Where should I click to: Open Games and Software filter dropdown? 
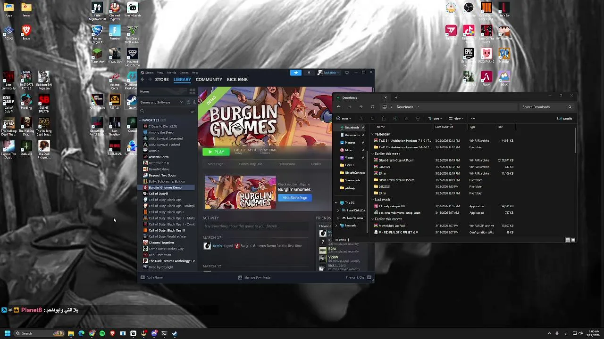(x=161, y=102)
